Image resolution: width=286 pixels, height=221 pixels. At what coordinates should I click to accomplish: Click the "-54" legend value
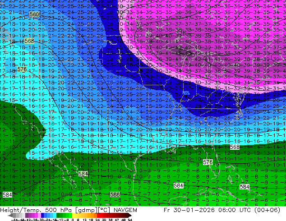pyautogui.click(x=14, y=220)
